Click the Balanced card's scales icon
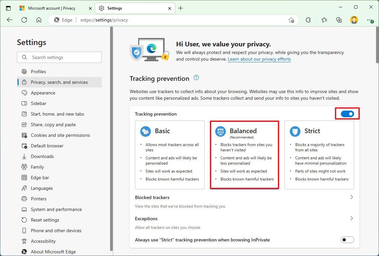This screenshot has width=379, height=256. [x=221, y=131]
